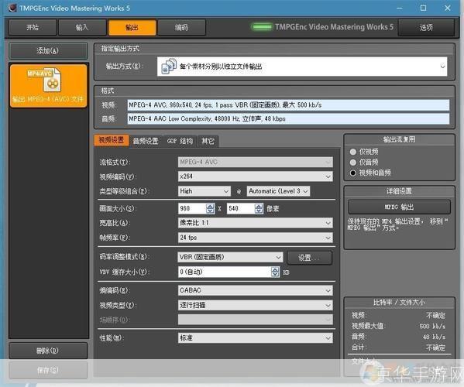Click the 视频最大值 500 kb/s value
This screenshot has width=464, height=387.
(432, 327)
